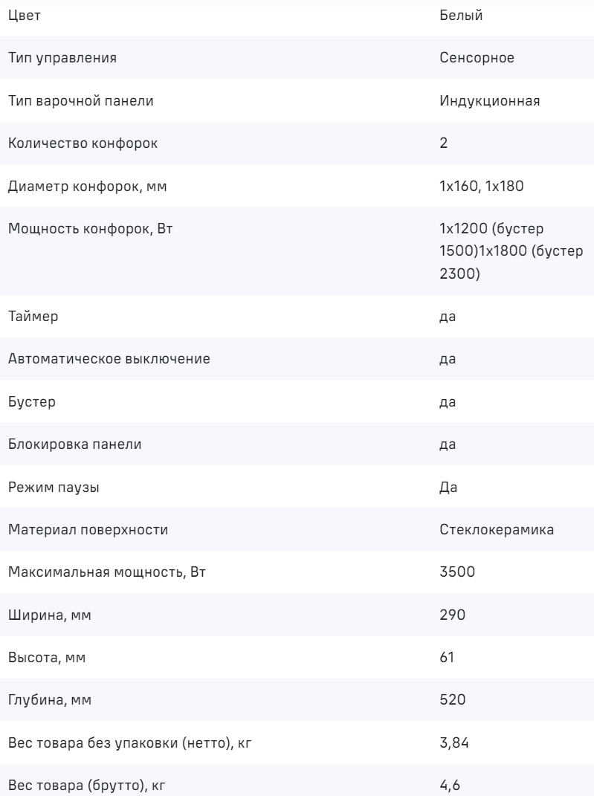Image resolution: width=594 pixels, height=796 pixels.
Task: Click the 'Цвет' specification label
Action: pyautogui.click(x=23, y=16)
